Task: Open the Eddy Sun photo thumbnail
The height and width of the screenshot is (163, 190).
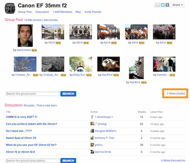Action: tap(81, 64)
